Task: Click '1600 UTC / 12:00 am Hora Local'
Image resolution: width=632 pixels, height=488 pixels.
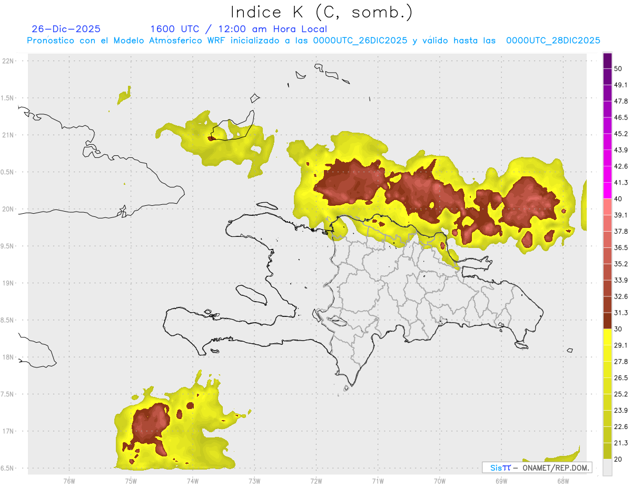Action: click(239, 29)
